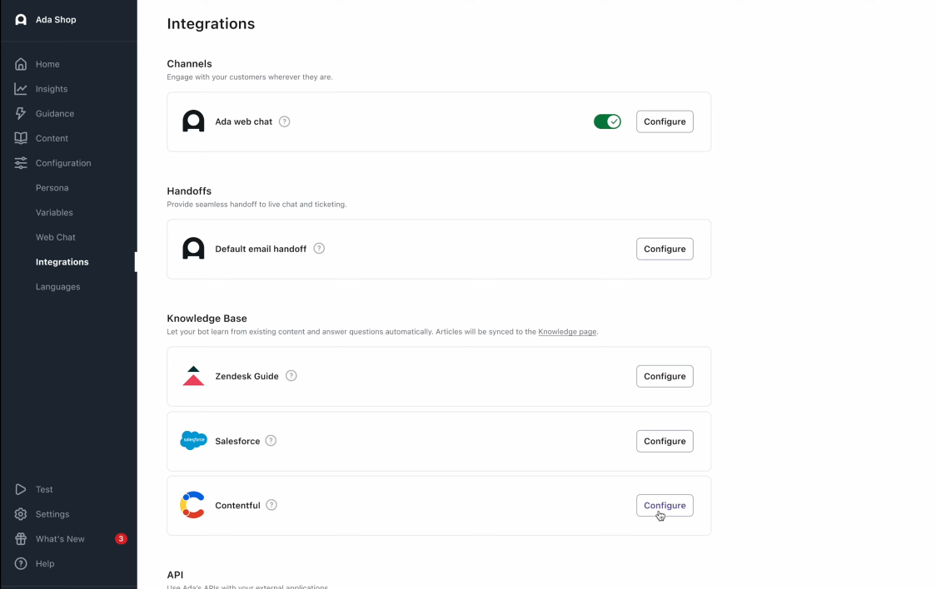Open Home from the sidebar
This screenshot has height=589, width=936.
click(47, 64)
